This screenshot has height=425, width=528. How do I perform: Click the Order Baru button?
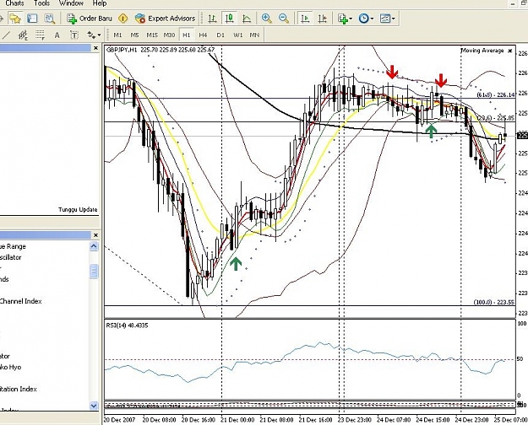point(90,19)
